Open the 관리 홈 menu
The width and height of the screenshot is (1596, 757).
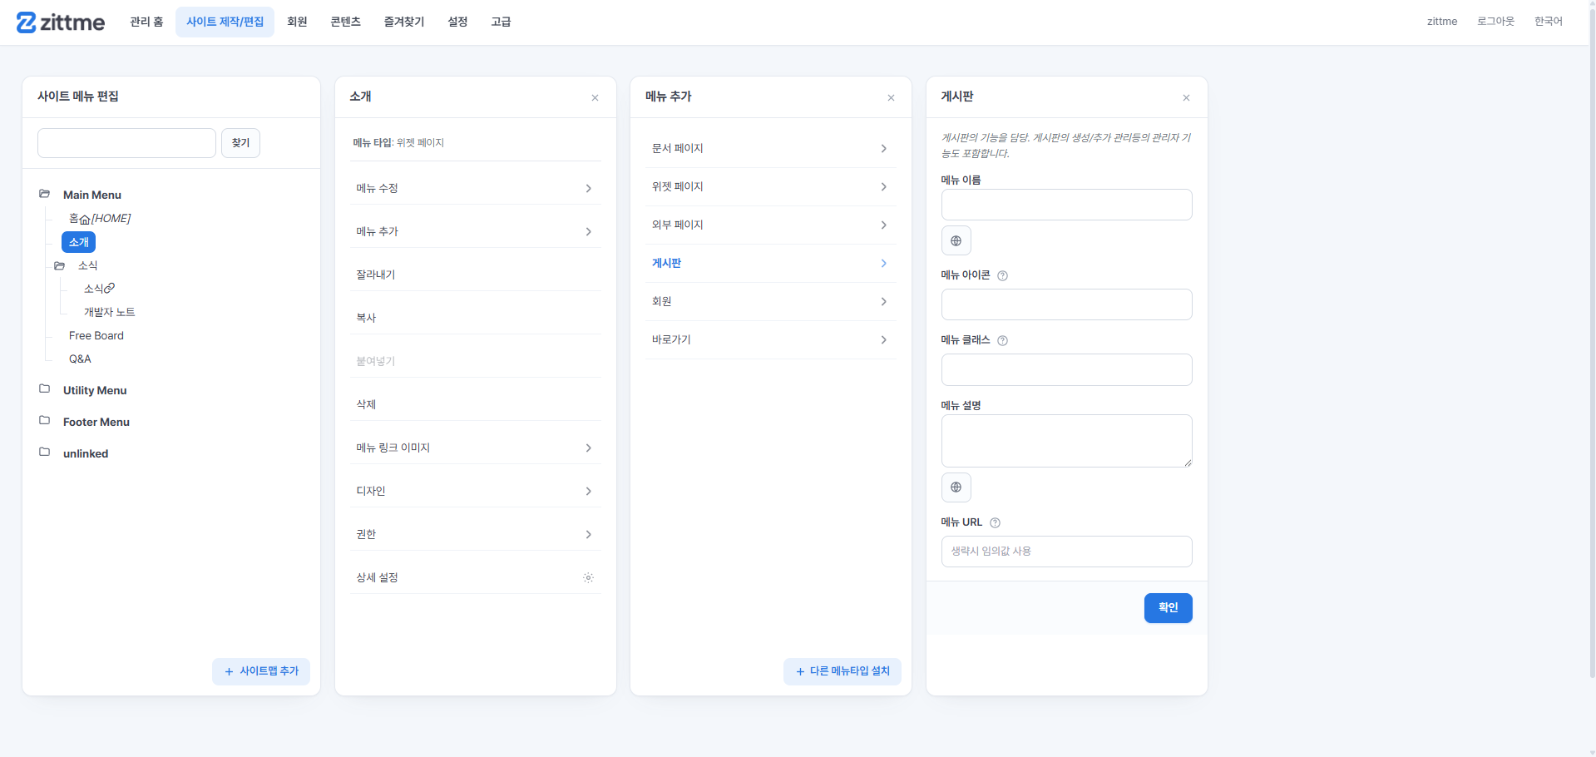tap(146, 22)
